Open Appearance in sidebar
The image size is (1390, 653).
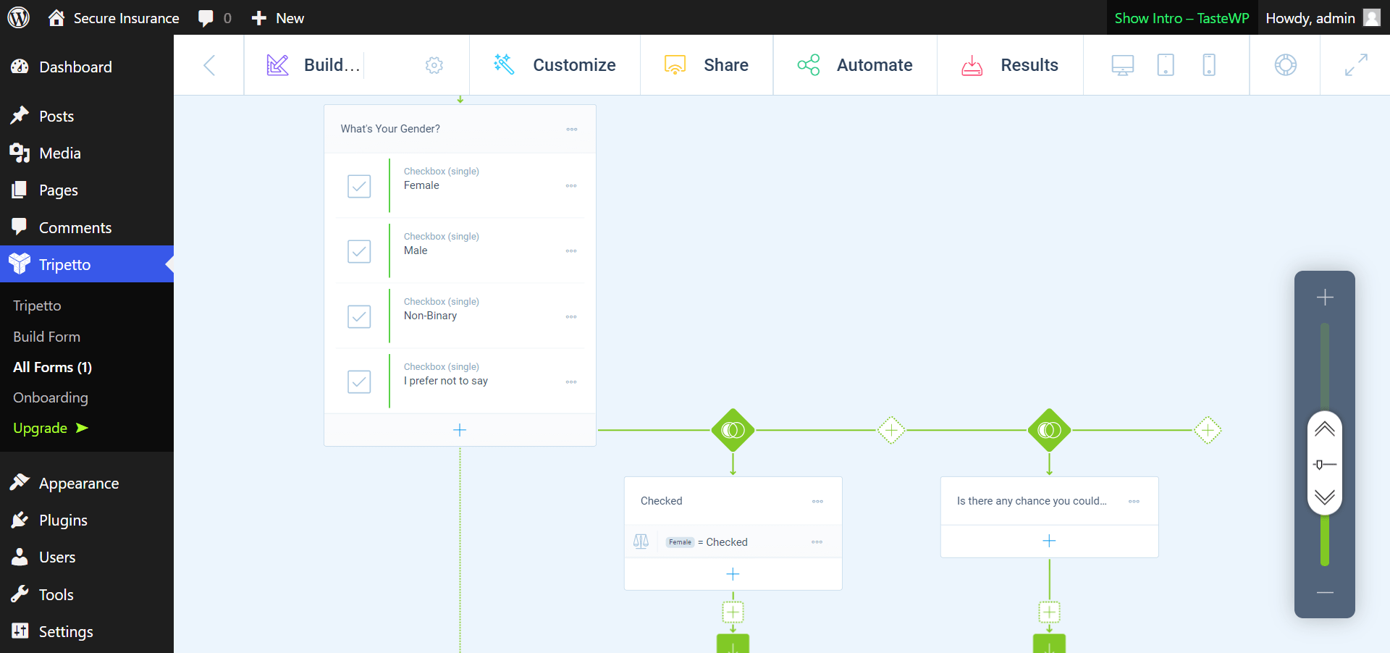pyautogui.click(x=87, y=483)
